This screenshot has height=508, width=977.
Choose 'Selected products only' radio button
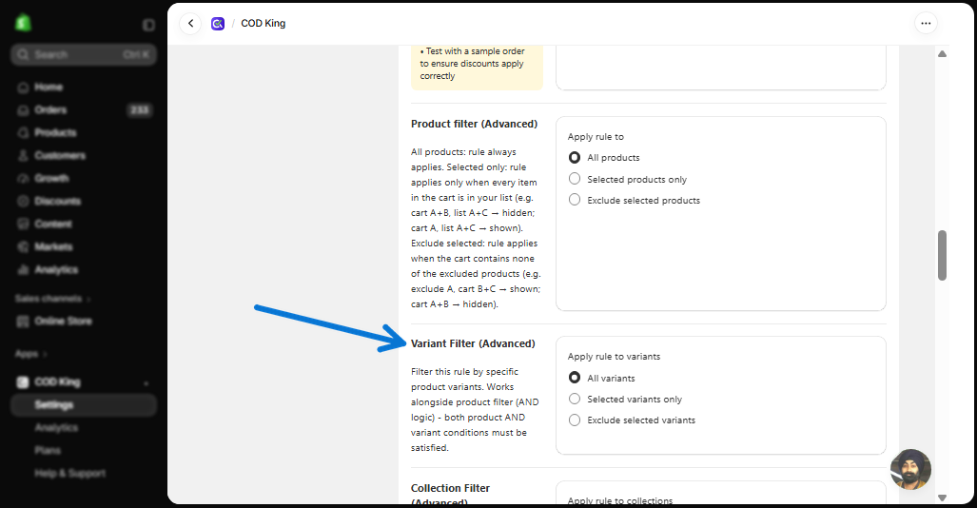(x=575, y=179)
